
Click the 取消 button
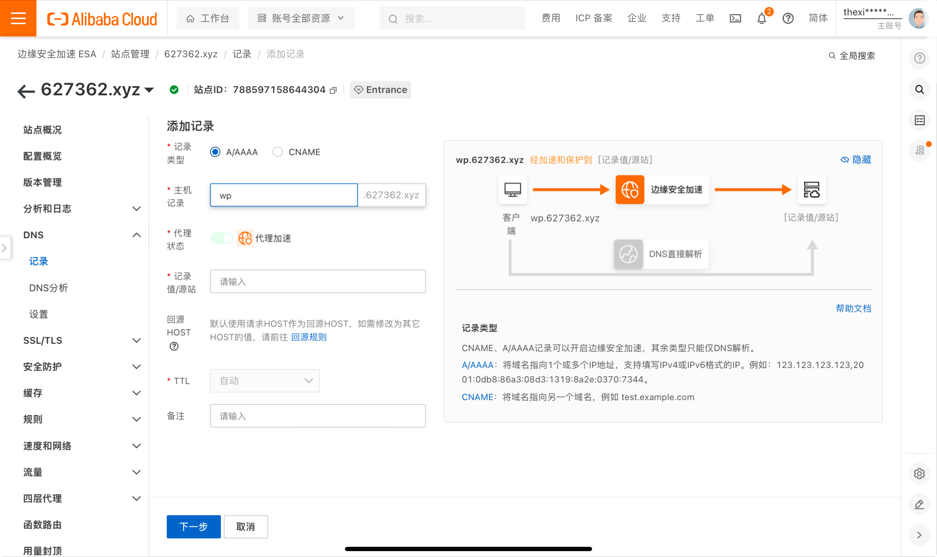click(246, 527)
